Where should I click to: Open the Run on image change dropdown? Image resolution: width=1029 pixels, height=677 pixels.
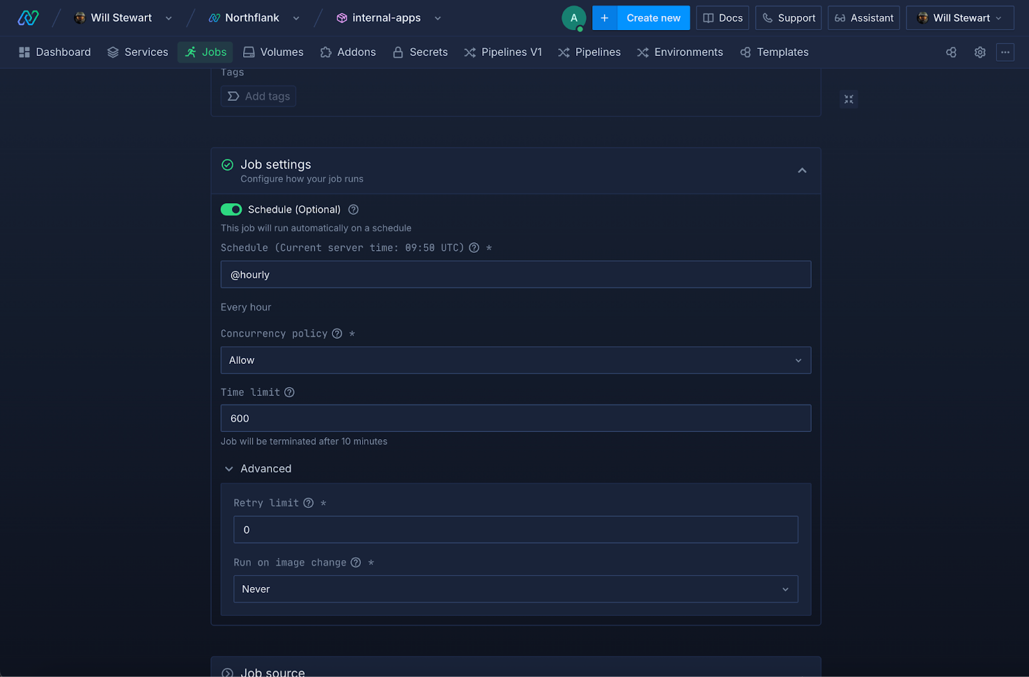515,589
